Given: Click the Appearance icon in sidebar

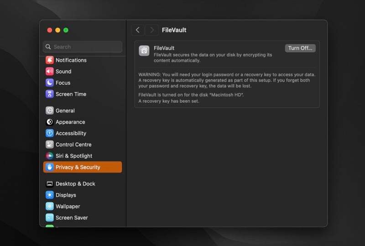Looking at the screenshot, I should click(50, 122).
